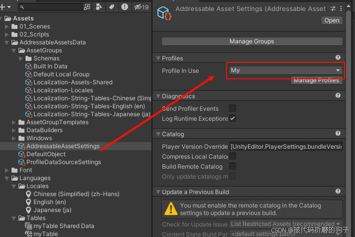Select the Tables folder
This screenshot has height=237, width=355.
[32, 218]
